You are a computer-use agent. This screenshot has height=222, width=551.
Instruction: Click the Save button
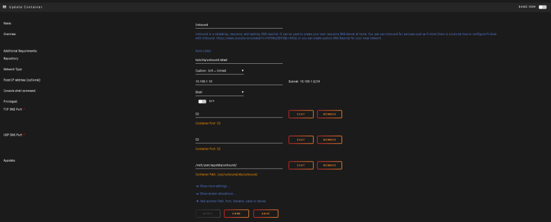click(x=266, y=214)
